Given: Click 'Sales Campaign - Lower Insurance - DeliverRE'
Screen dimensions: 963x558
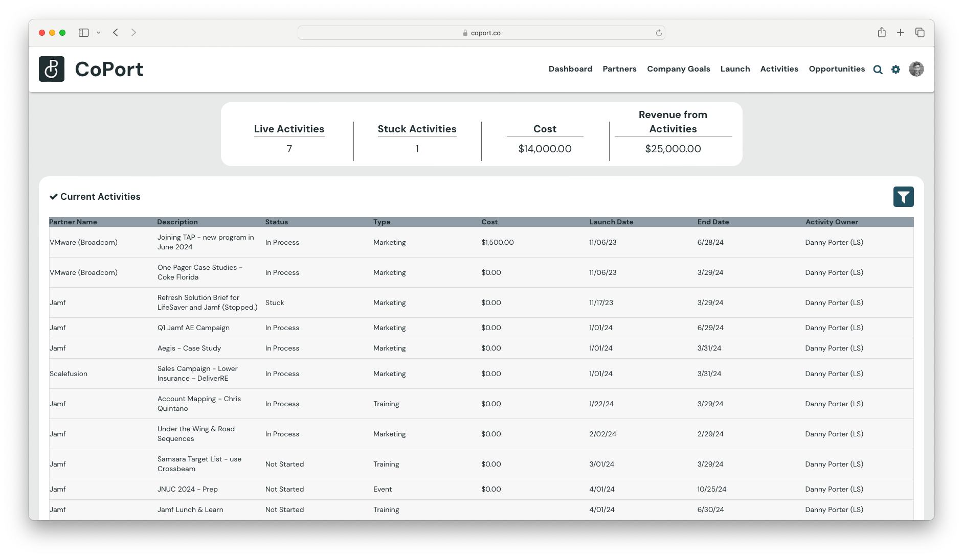Looking at the screenshot, I should (x=197, y=374).
